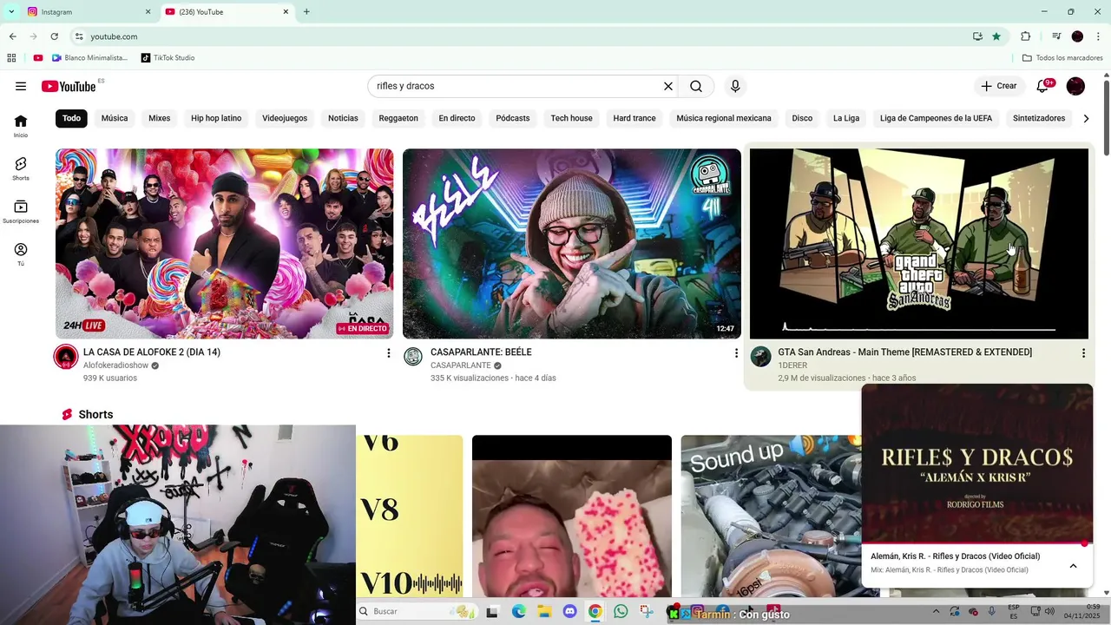Open a new browser tab
Viewport: 1111px width, 625px height.
pos(306,11)
